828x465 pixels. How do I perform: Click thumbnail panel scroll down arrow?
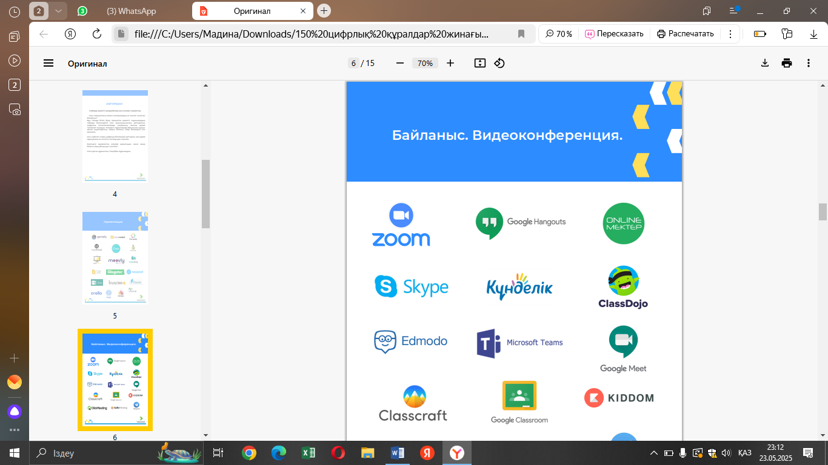click(x=205, y=435)
